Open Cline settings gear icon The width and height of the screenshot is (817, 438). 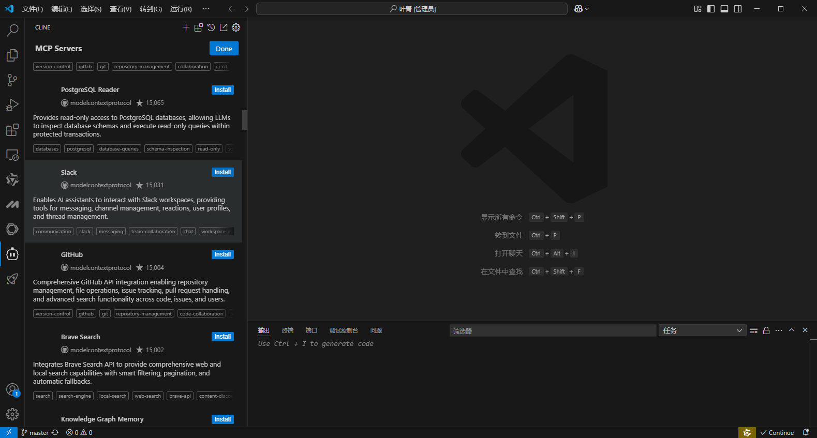(x=236, y=27)
